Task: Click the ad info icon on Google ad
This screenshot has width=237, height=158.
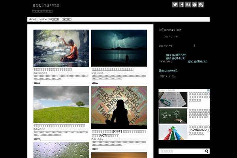Action: (x=208, y=90)
